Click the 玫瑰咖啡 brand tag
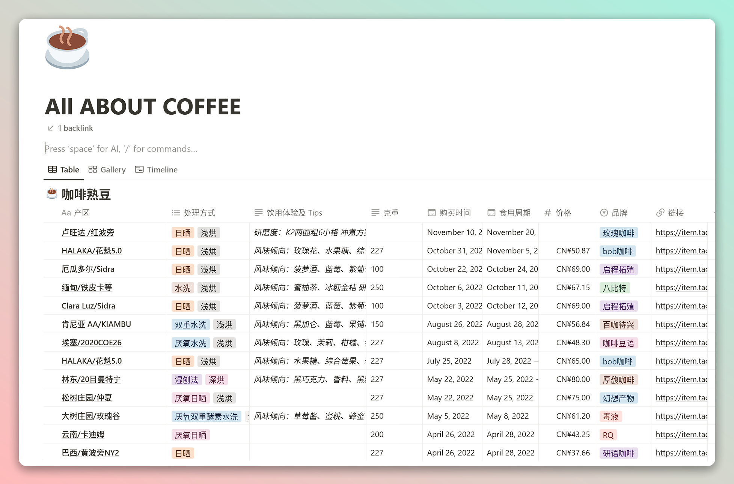The height and width of the screenshot is (484, 734). click(x=618, y=233)
